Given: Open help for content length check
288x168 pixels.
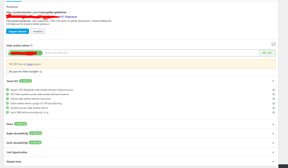Looking at the screenshot, I should tap(273, 112).
